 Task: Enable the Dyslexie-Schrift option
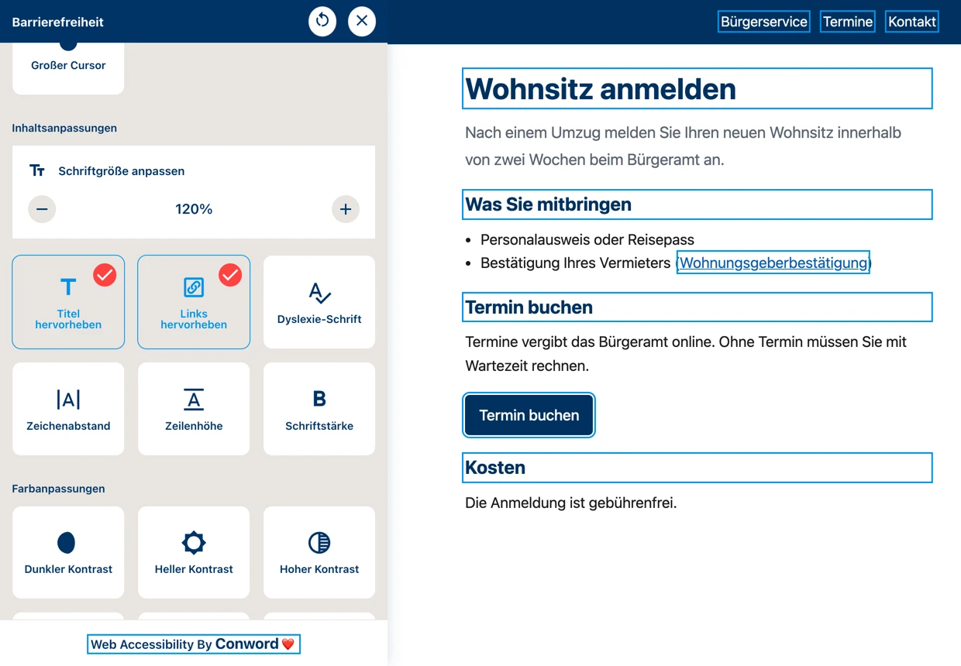319,302
